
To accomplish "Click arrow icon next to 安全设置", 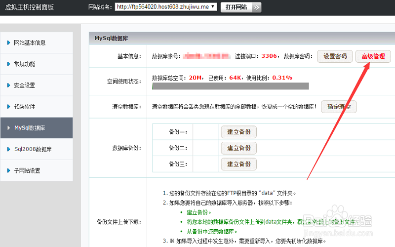I will tap(8, 85).
